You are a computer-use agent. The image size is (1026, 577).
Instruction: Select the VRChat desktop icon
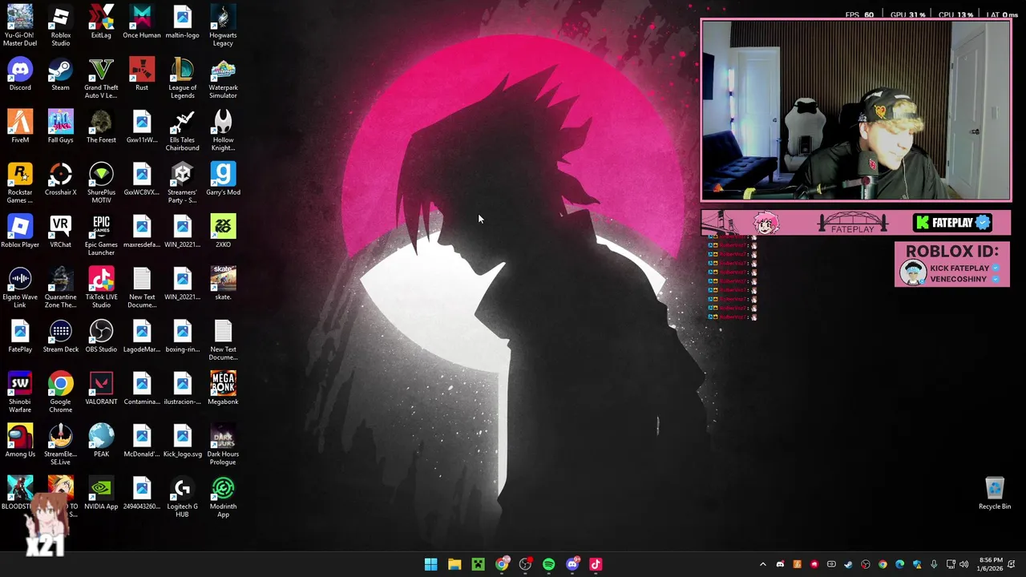[60, 232]
